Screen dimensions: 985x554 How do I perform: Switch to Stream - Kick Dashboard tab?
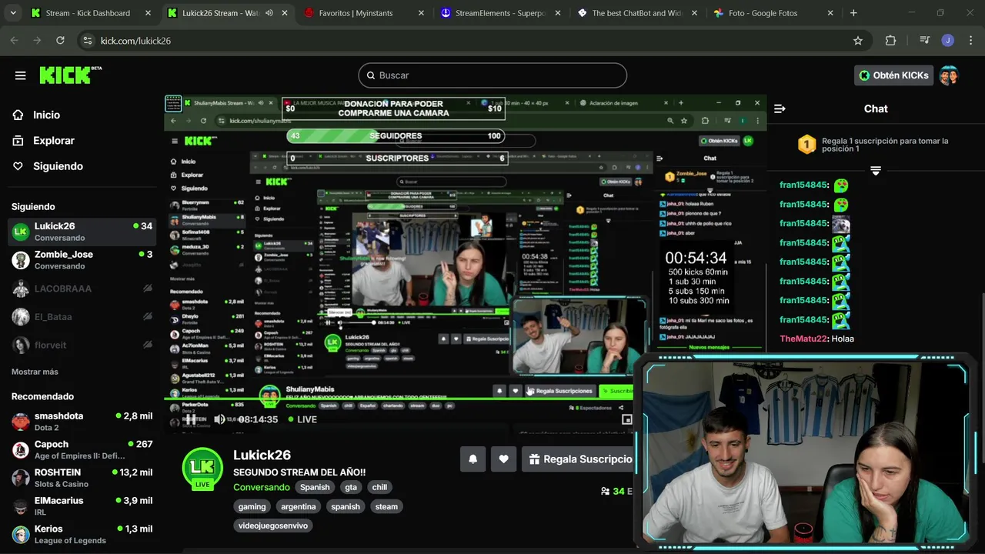90,13
